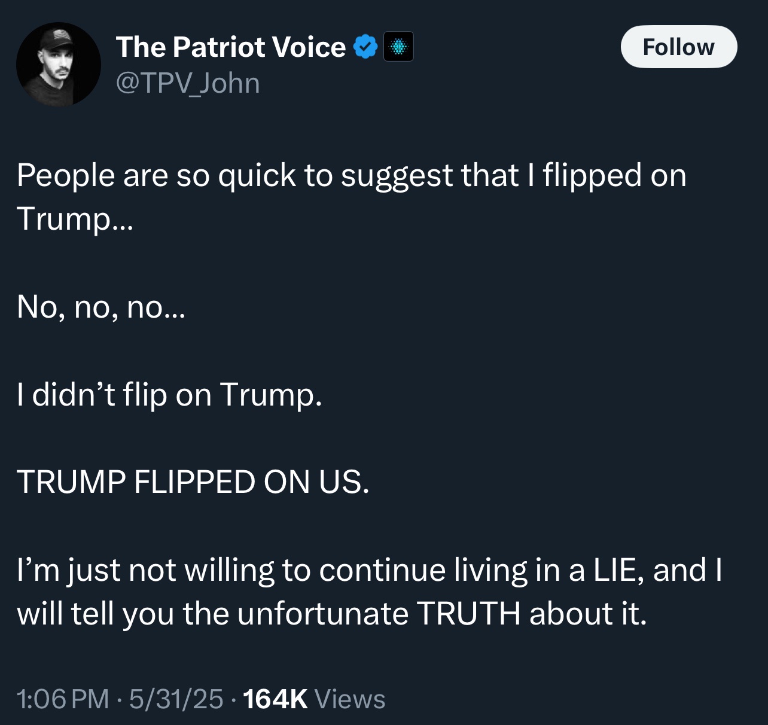Open the 1:06 PM timestamp link
768x725 pixels.
(63, 699)
